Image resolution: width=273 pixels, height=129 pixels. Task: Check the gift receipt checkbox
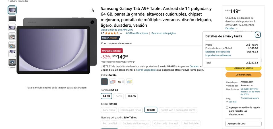point(227,107)
